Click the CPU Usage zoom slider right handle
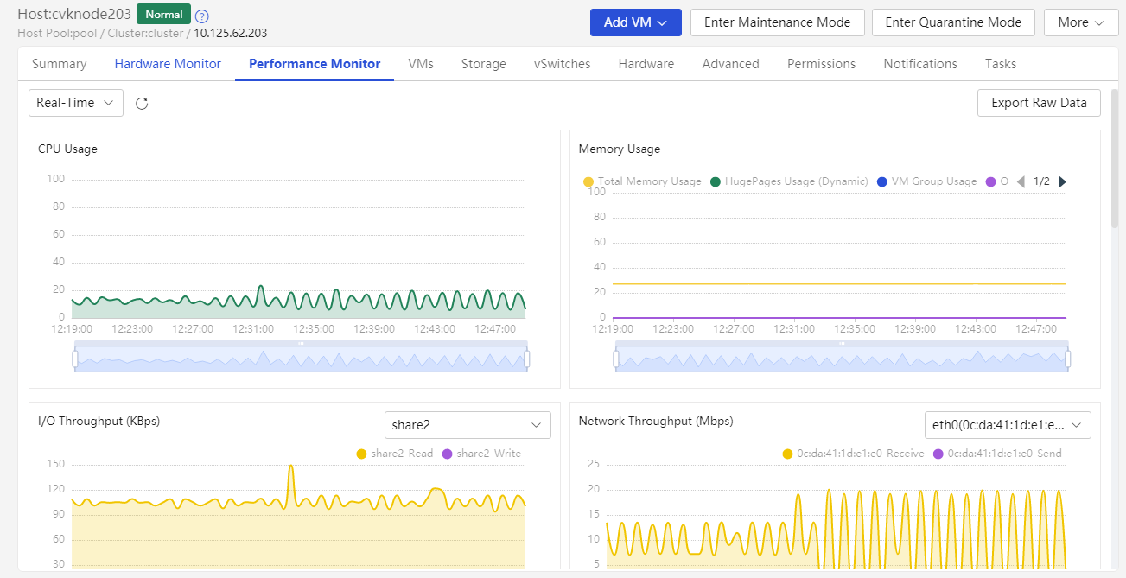The image size is (1126, 578). [x=527, y=359]
